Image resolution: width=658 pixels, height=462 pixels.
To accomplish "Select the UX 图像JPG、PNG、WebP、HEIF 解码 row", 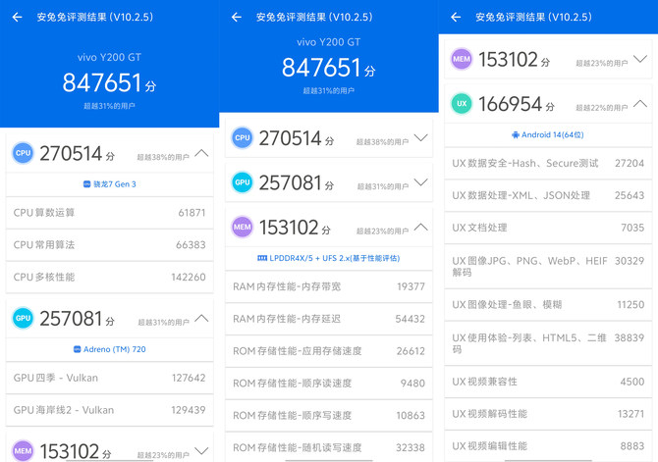I will tap(548, 267).
